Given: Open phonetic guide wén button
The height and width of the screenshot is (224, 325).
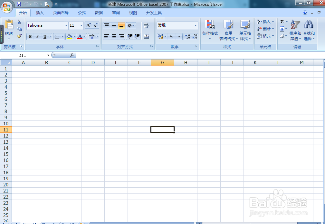Looking at the screenshot, I should coord(92,37).
